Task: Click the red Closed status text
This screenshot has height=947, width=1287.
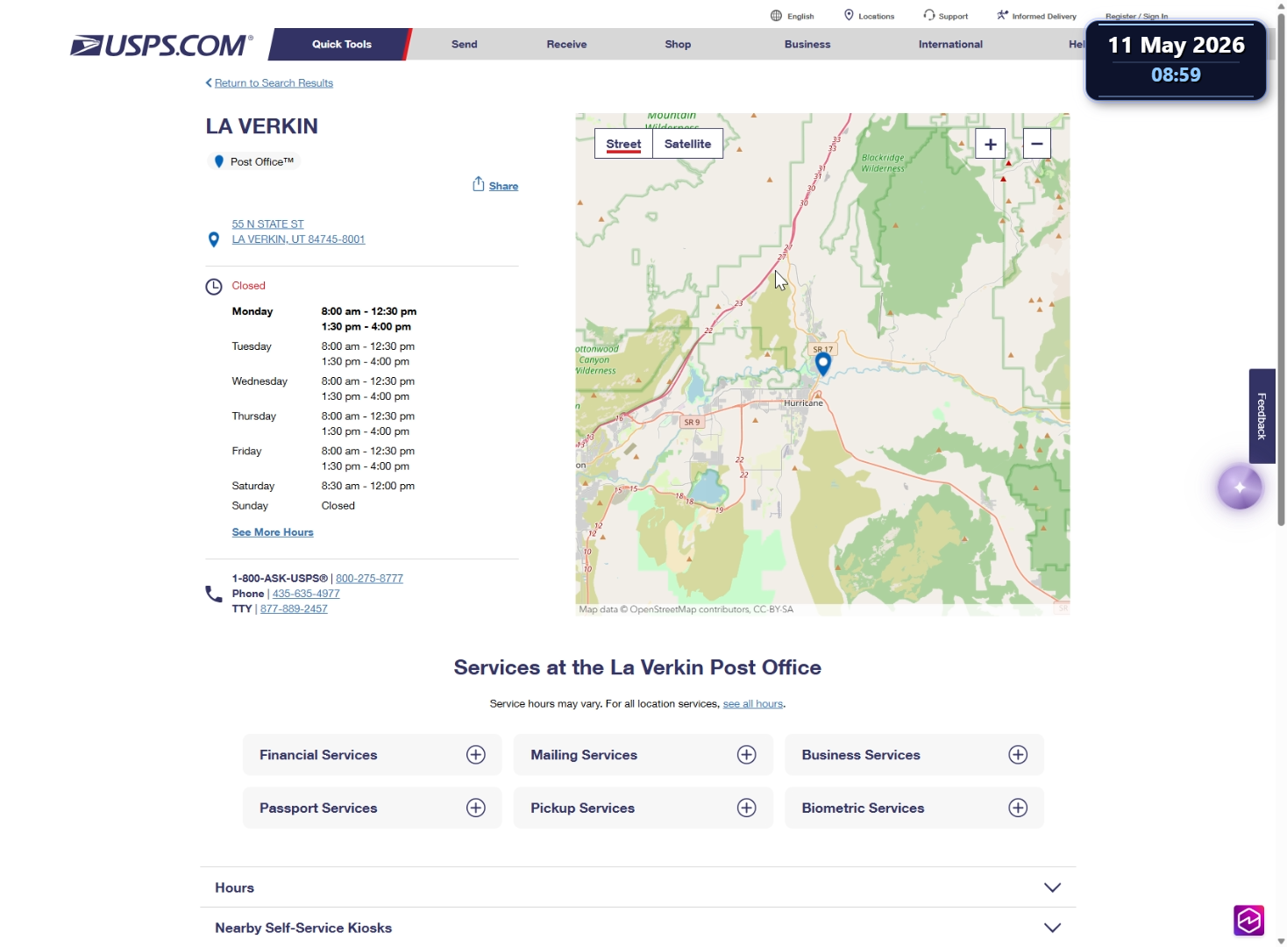Action: [x=249, y=286]
